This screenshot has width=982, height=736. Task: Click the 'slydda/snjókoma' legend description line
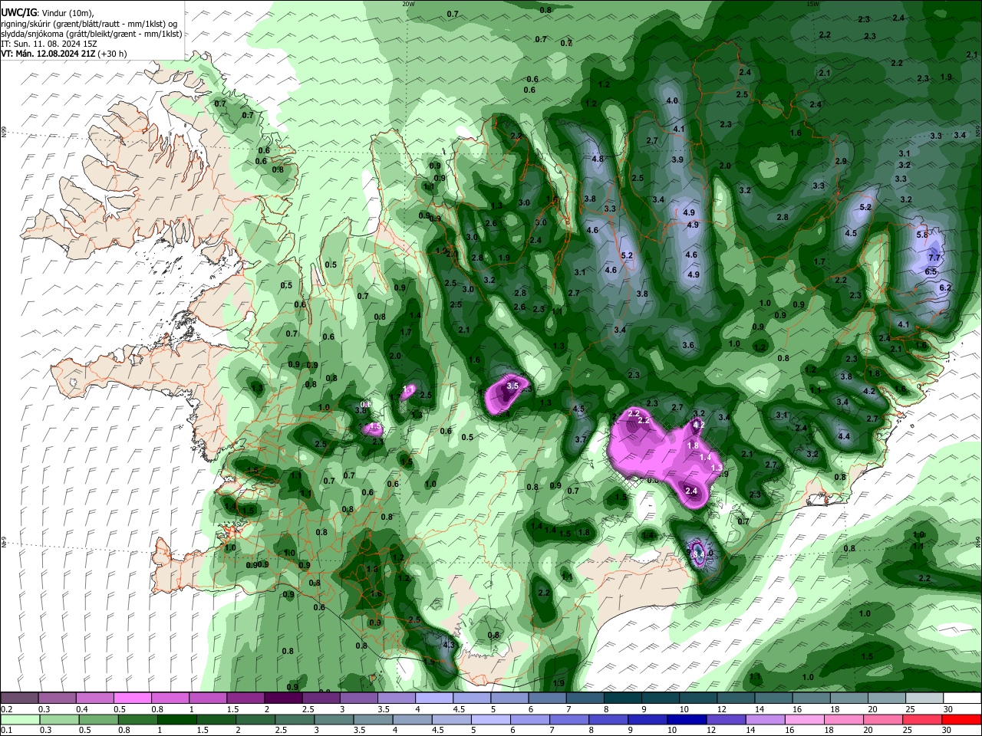click(x=91, y=34)
